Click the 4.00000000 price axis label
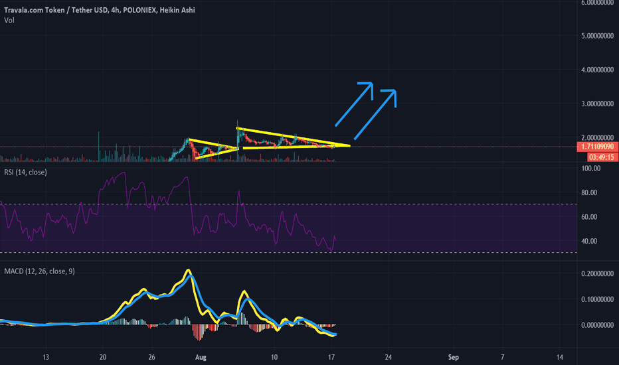Viewport: 619px width, 365px height. click(597, 70)
